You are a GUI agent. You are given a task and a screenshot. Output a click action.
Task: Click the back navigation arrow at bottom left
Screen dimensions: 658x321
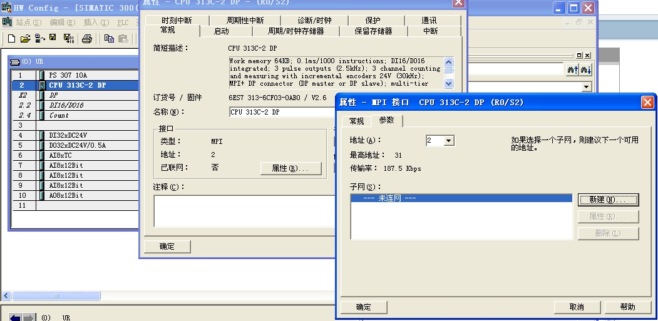pos(14,318)
